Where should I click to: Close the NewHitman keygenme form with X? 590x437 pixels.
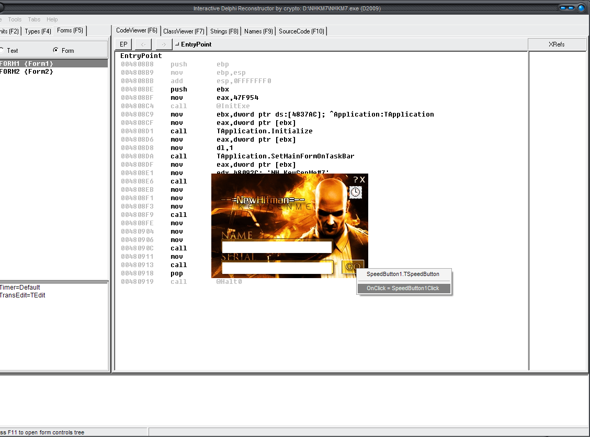[x=362, y=180]
